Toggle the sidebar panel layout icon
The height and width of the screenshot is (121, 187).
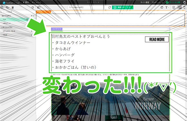(39, 7)
